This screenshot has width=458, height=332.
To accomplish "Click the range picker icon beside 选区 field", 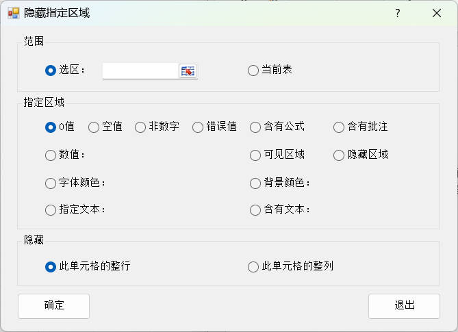I will (188, 71).
